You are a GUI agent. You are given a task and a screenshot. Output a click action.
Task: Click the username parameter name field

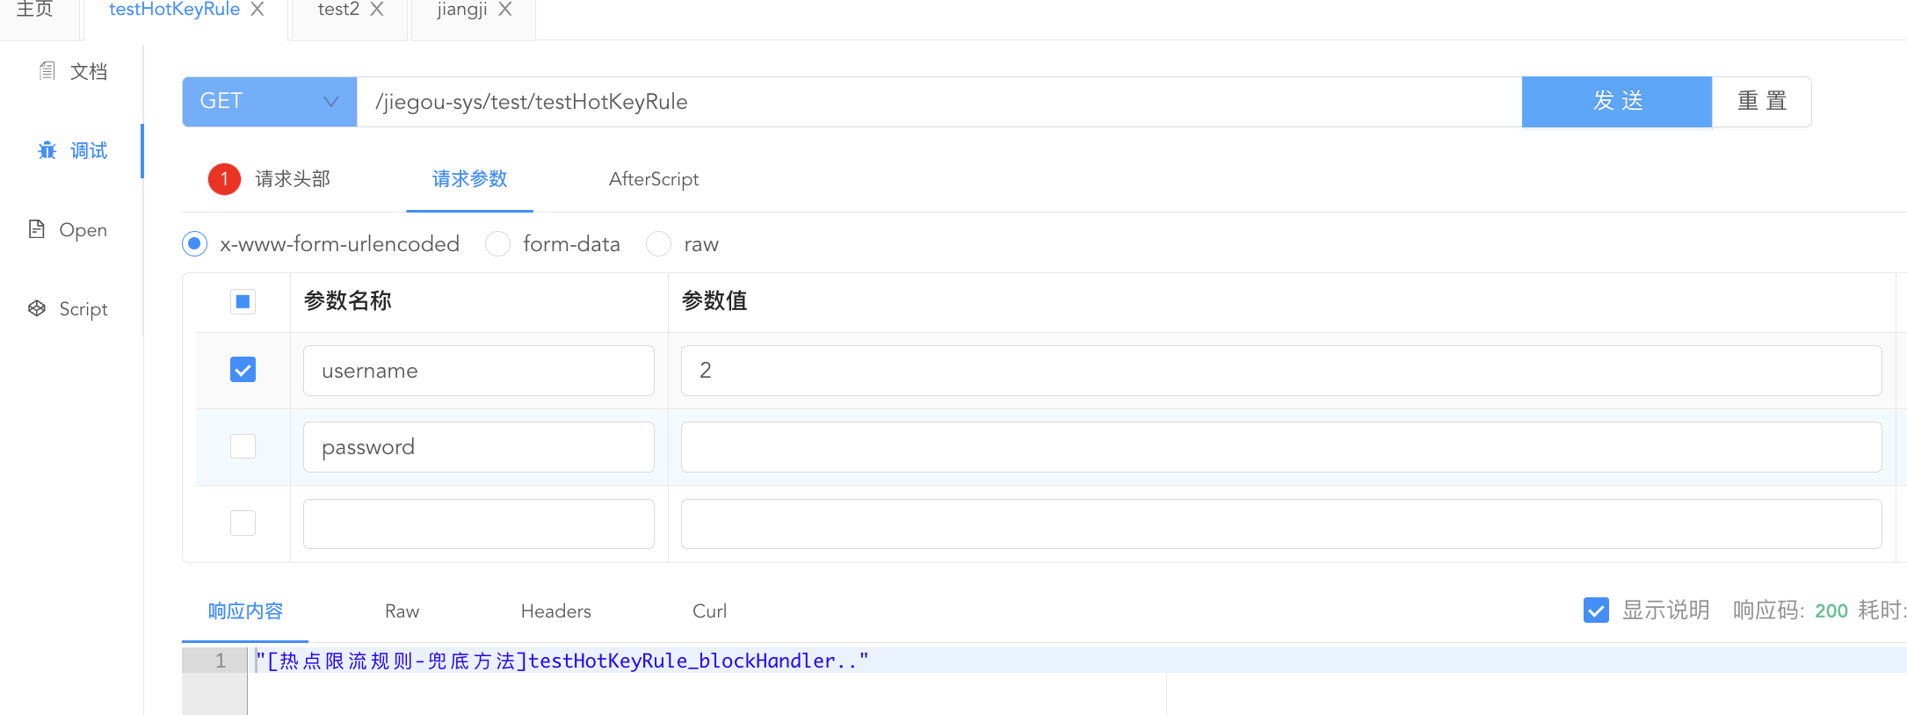(x=479, y=371)
